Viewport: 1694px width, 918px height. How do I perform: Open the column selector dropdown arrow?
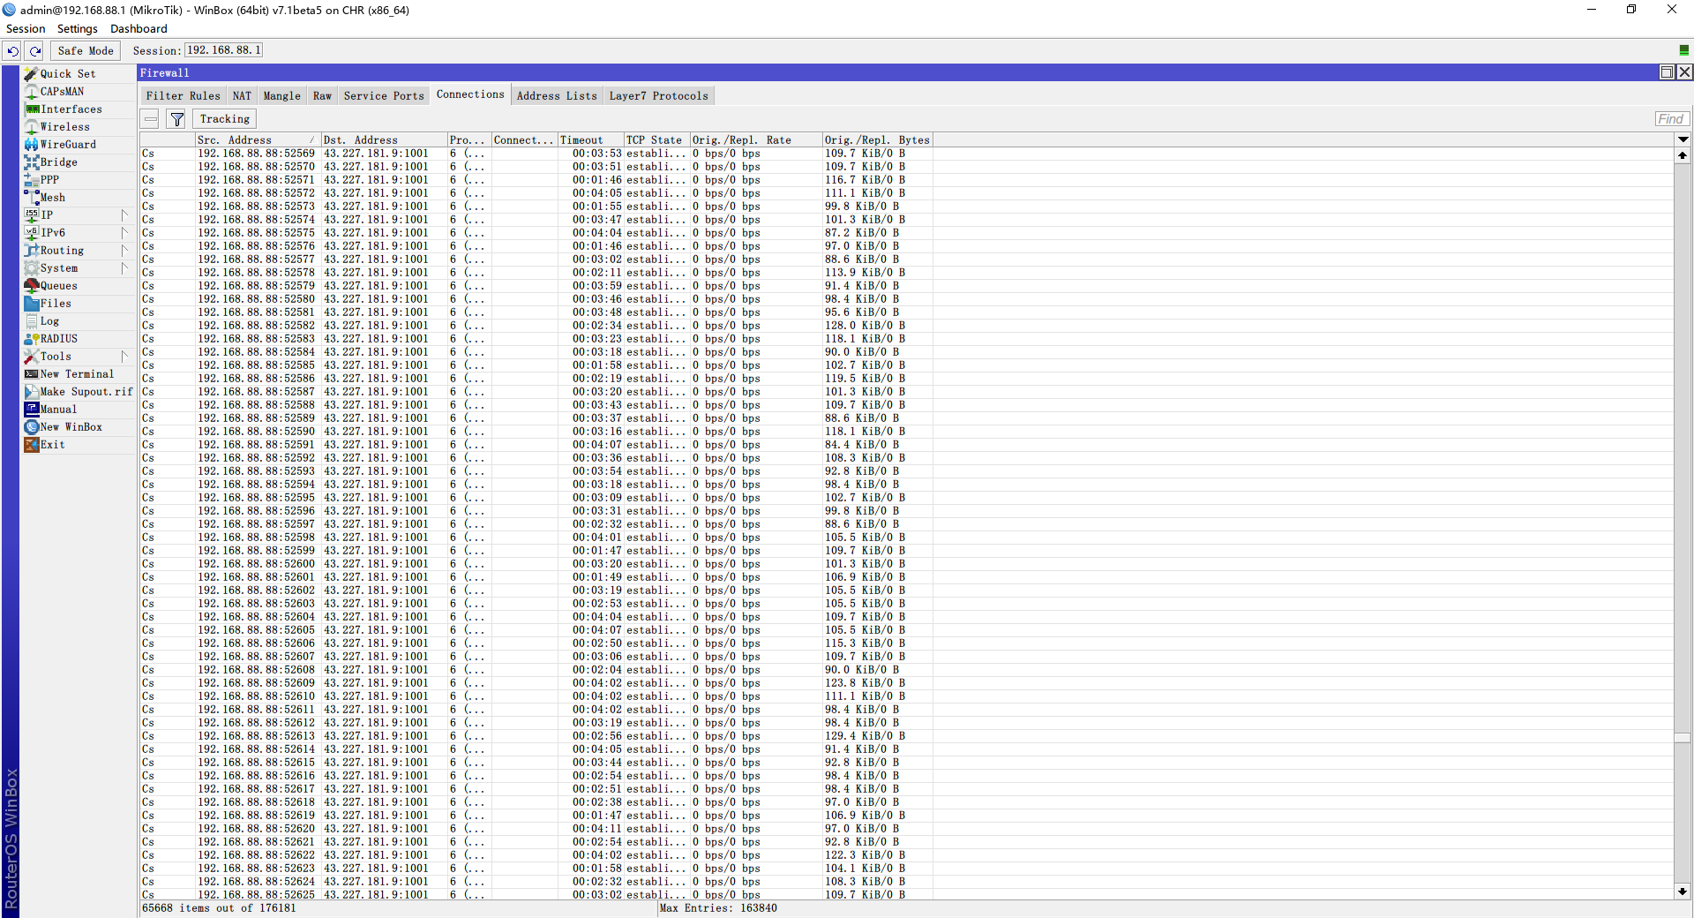[1683, 139]
